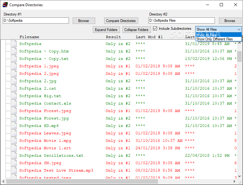This screenshot has width=243, height=185.
Task: Click the file icon beside Softpedia Leaves.jpeg
Action: 14,133
